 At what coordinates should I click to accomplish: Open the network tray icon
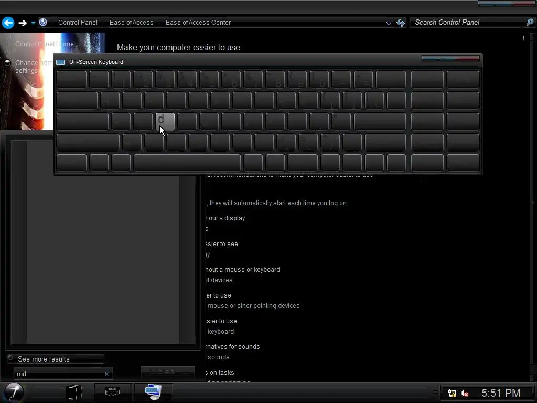(452, 394)
